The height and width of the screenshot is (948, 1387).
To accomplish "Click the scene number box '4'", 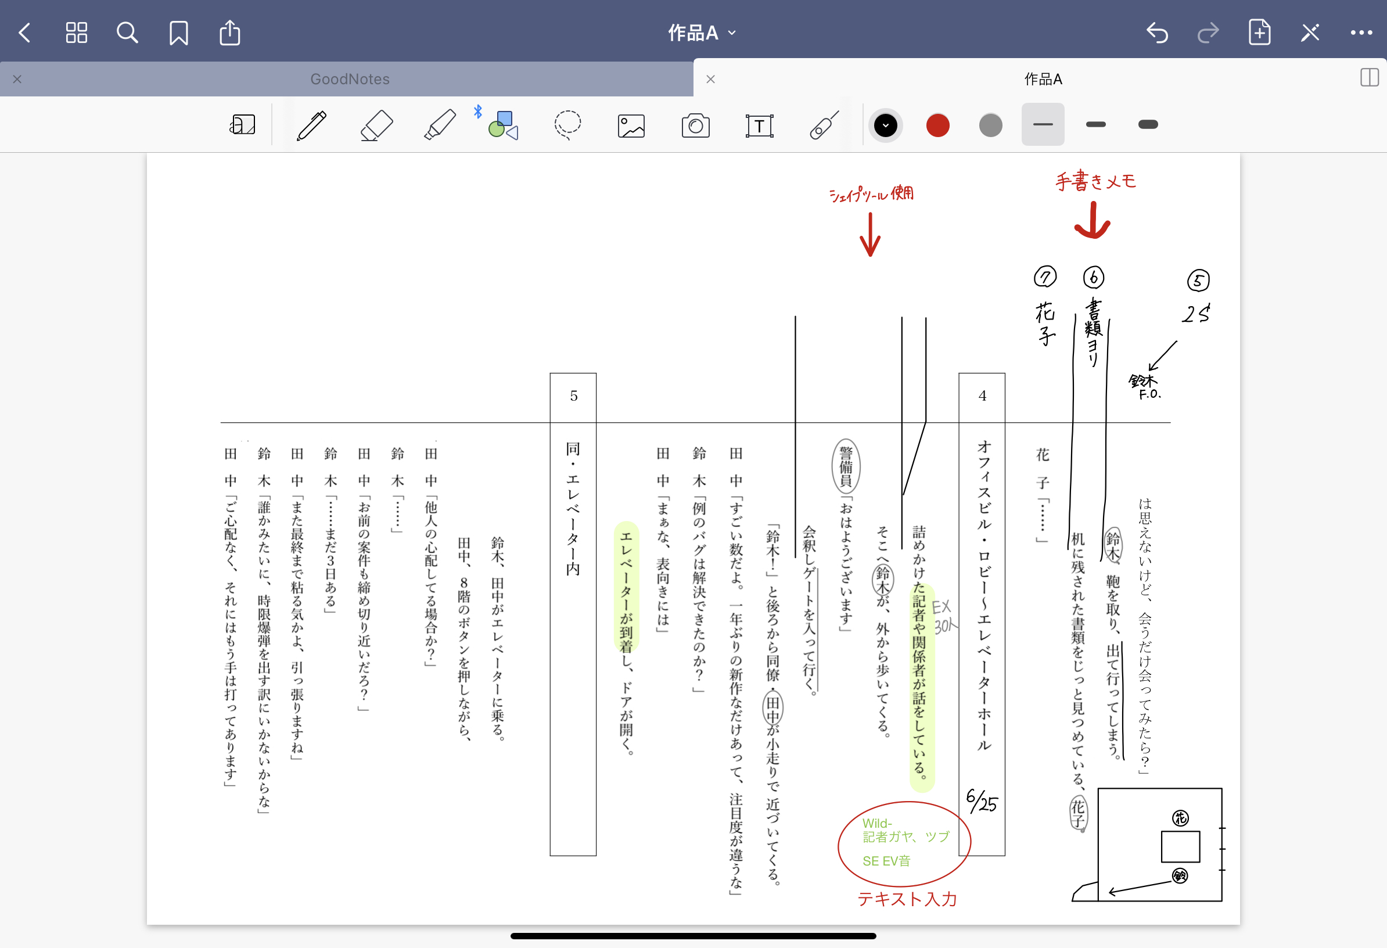I will [982, 396].
